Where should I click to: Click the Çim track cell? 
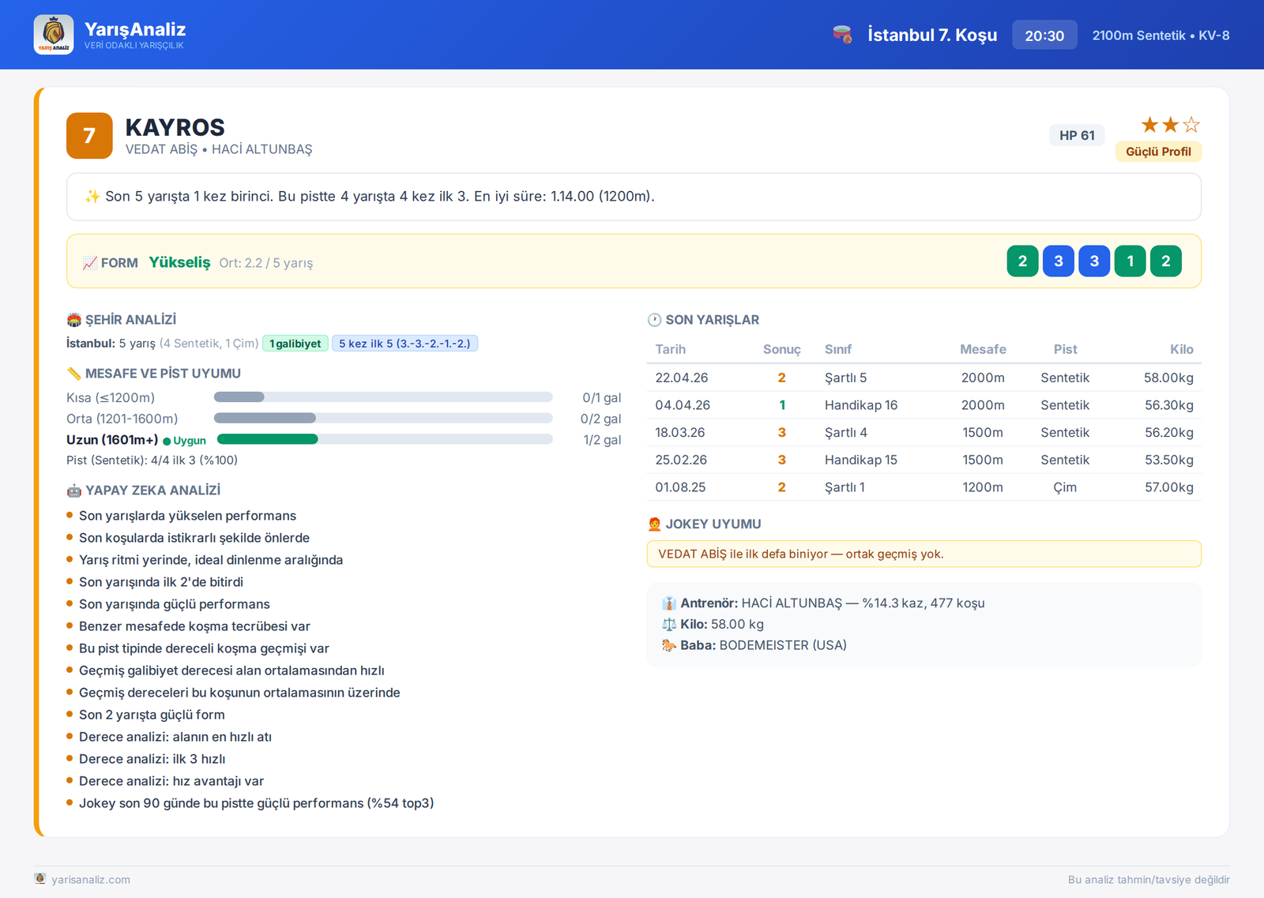click(x=1065, y=487)
